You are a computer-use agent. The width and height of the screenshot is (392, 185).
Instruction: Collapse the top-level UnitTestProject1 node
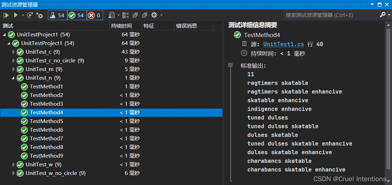click(x=4, y=34)
